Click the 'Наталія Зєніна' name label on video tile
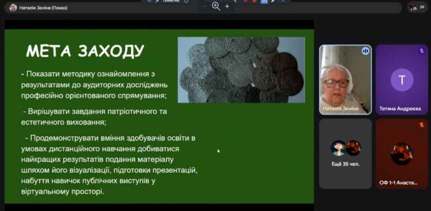The width and height of the screenshot is (431, 211). pos(341,108)
